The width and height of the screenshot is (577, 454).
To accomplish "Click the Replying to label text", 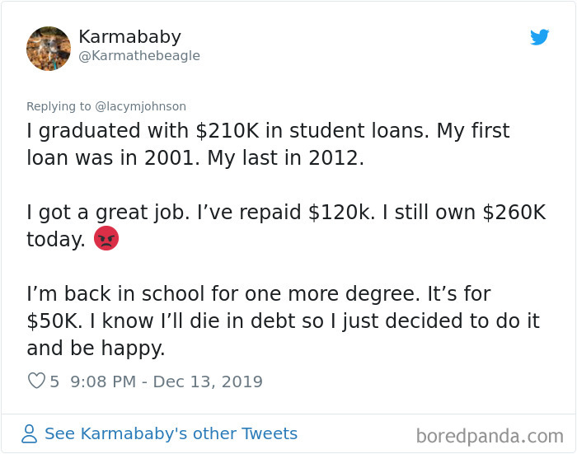I will [59, 106].
